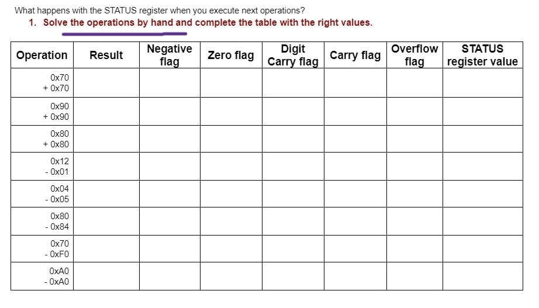Image resolution: width=539 pixels, height=308 pixels.
Task: Click the Zero flag cell for 0x80 + 0x80
Action: click(x=232, y=139)
